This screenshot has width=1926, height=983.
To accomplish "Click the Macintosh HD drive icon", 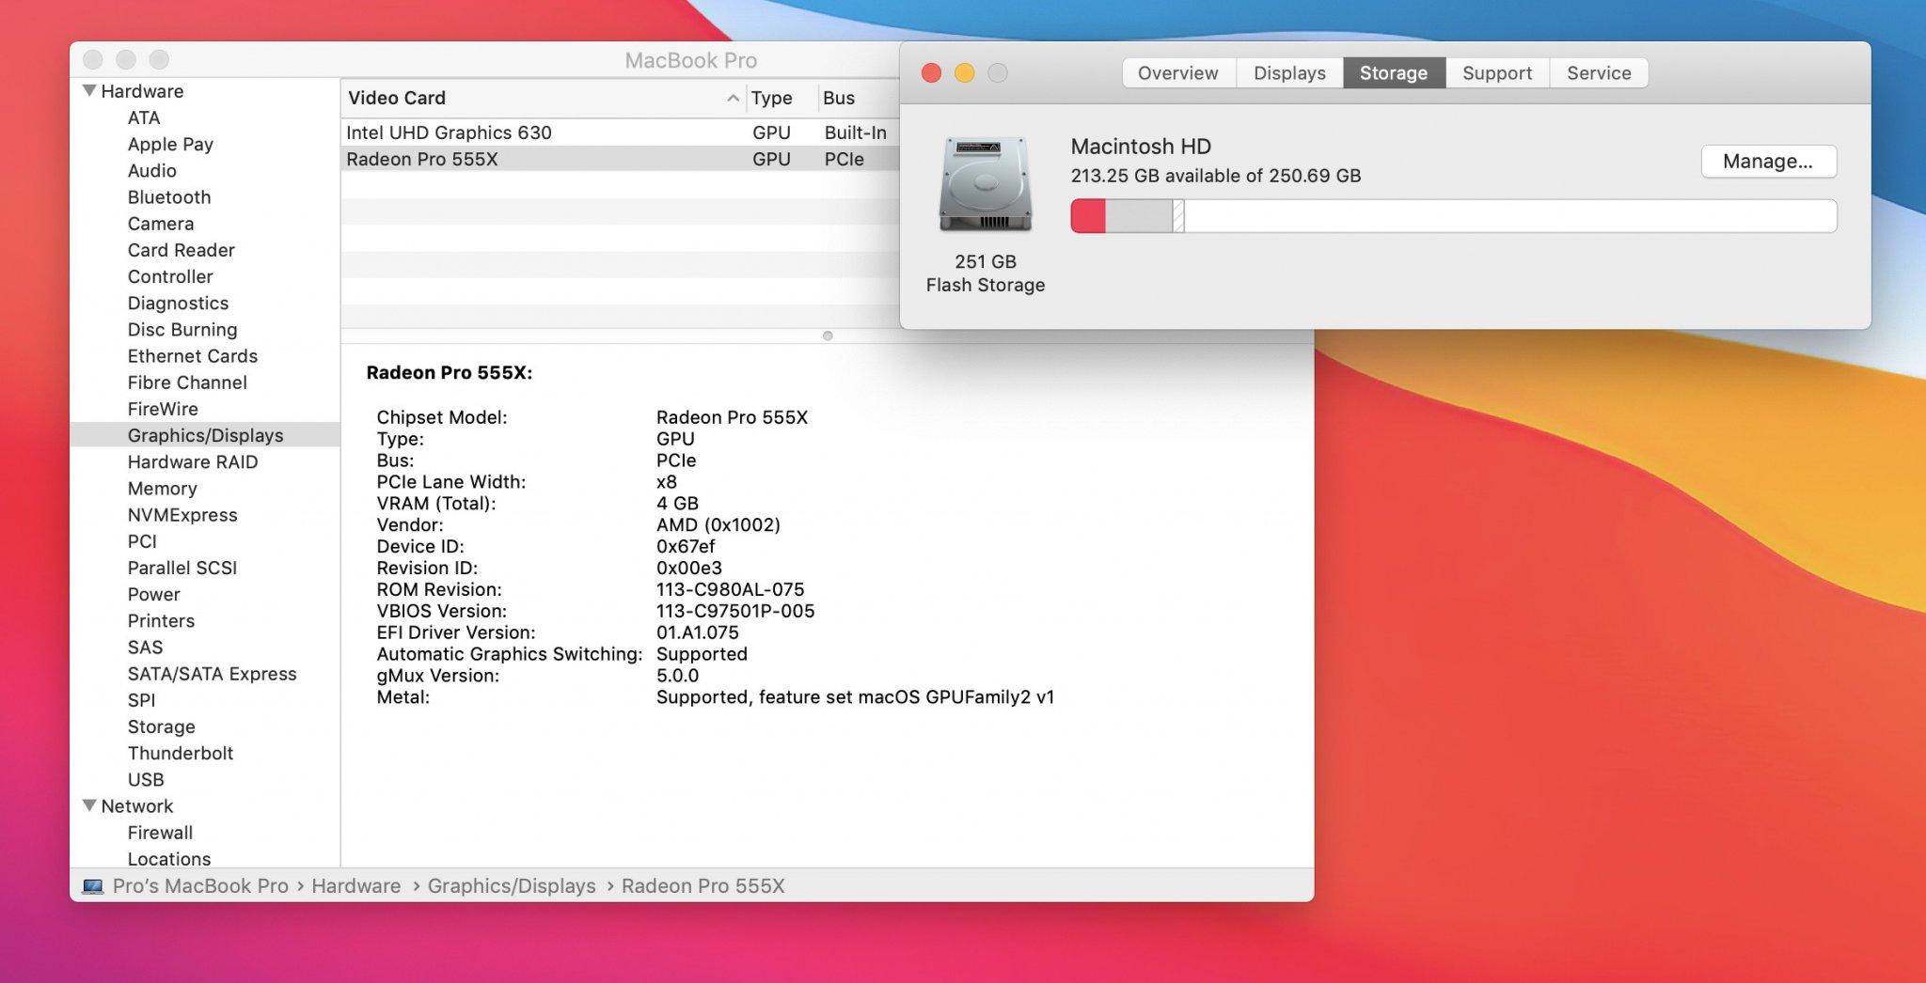I will click(985, 185).
